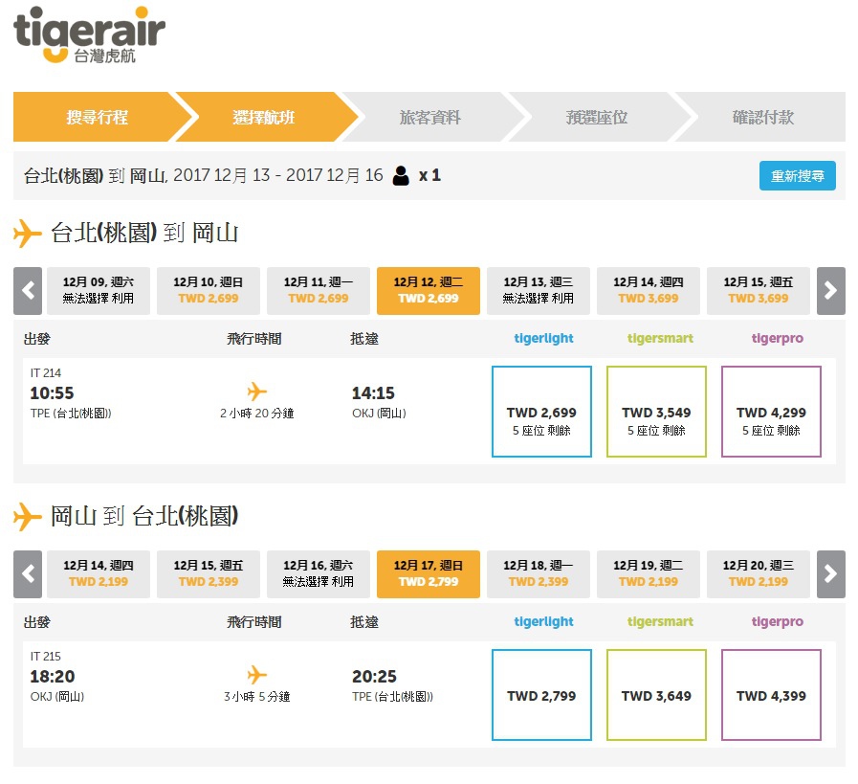Click departure airport OKJ (岡山) on IT 215

point(56,696)
